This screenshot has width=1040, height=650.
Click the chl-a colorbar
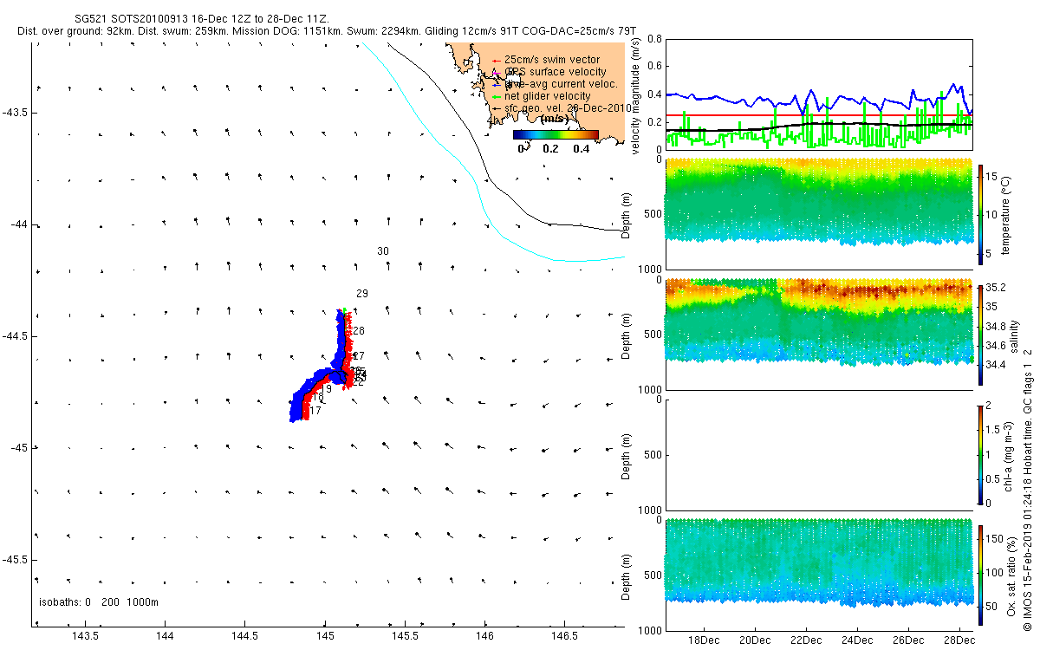click(x=980, y=454)
